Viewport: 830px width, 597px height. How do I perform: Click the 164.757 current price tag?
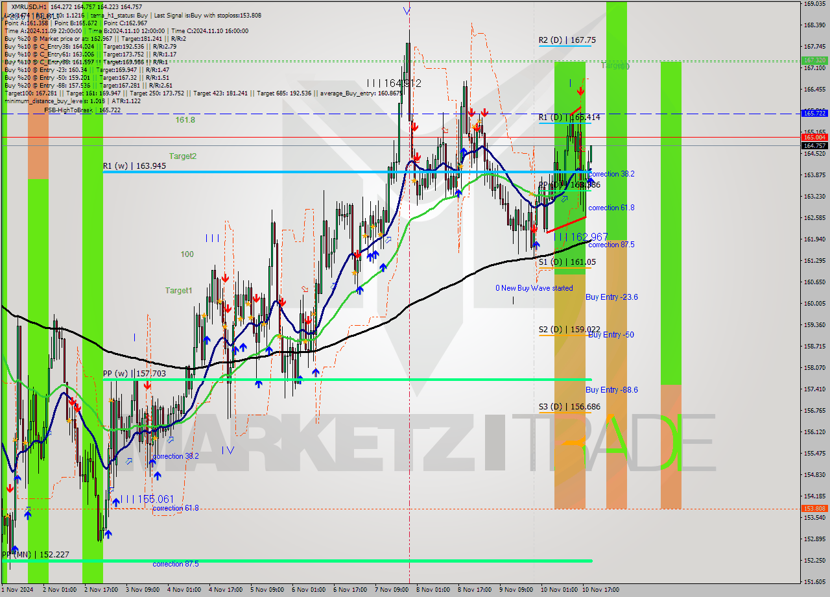click(x=814, y=145)
